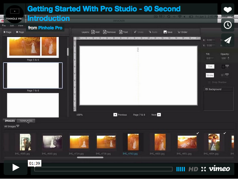The width and height of the screenshot is (238, 179).
Task: Click the remove Page button
Action: (20, 32)
